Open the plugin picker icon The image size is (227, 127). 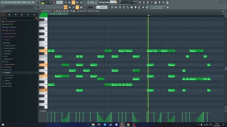click(x=135, y=7)
